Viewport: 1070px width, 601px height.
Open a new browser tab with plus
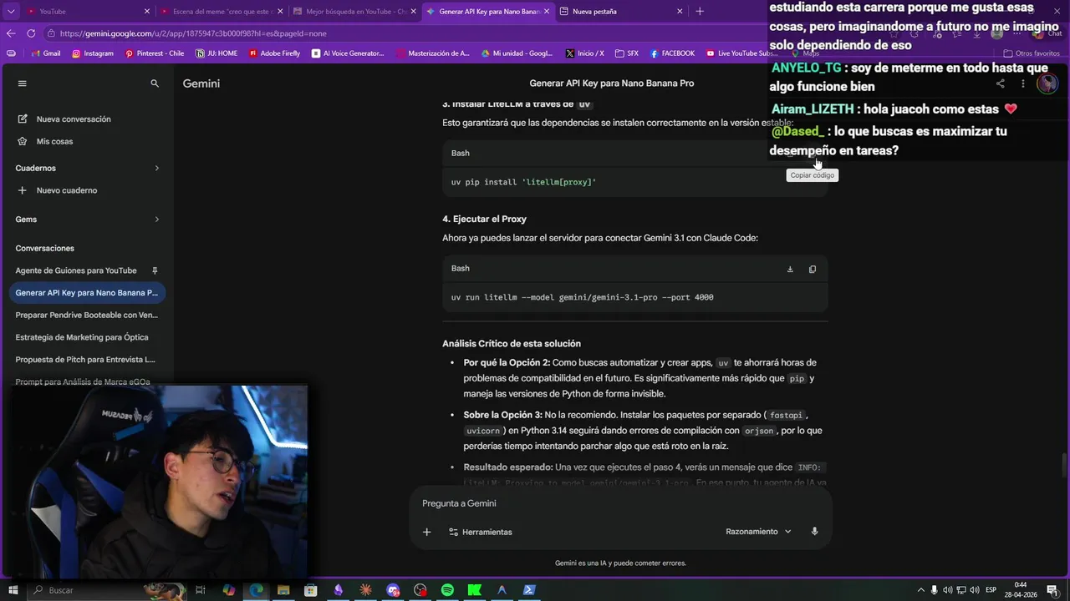700,12
